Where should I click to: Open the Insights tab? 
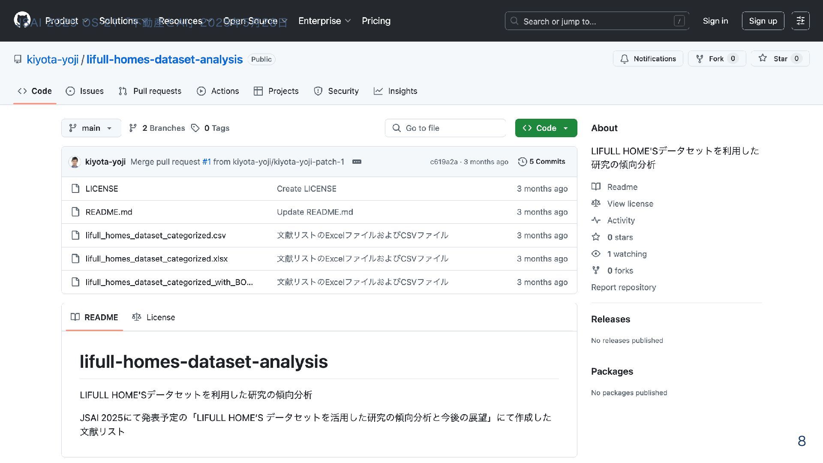395,91
